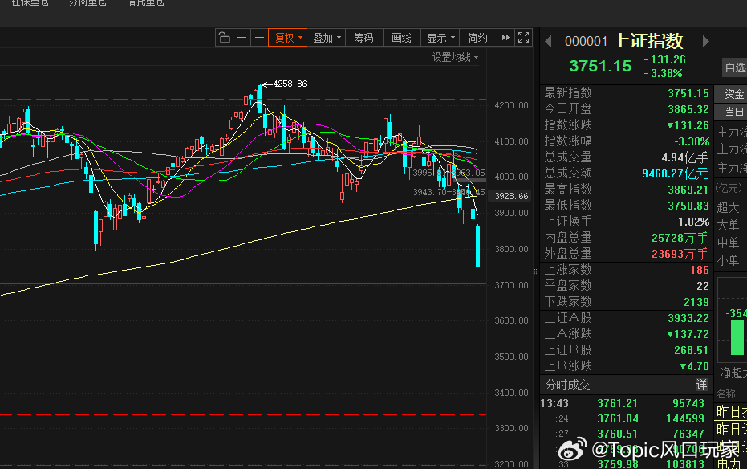Click the 上B涨跌 4.70 value
Screen dimensions: 747x469
pyautogui.click(x=695, y=366)
